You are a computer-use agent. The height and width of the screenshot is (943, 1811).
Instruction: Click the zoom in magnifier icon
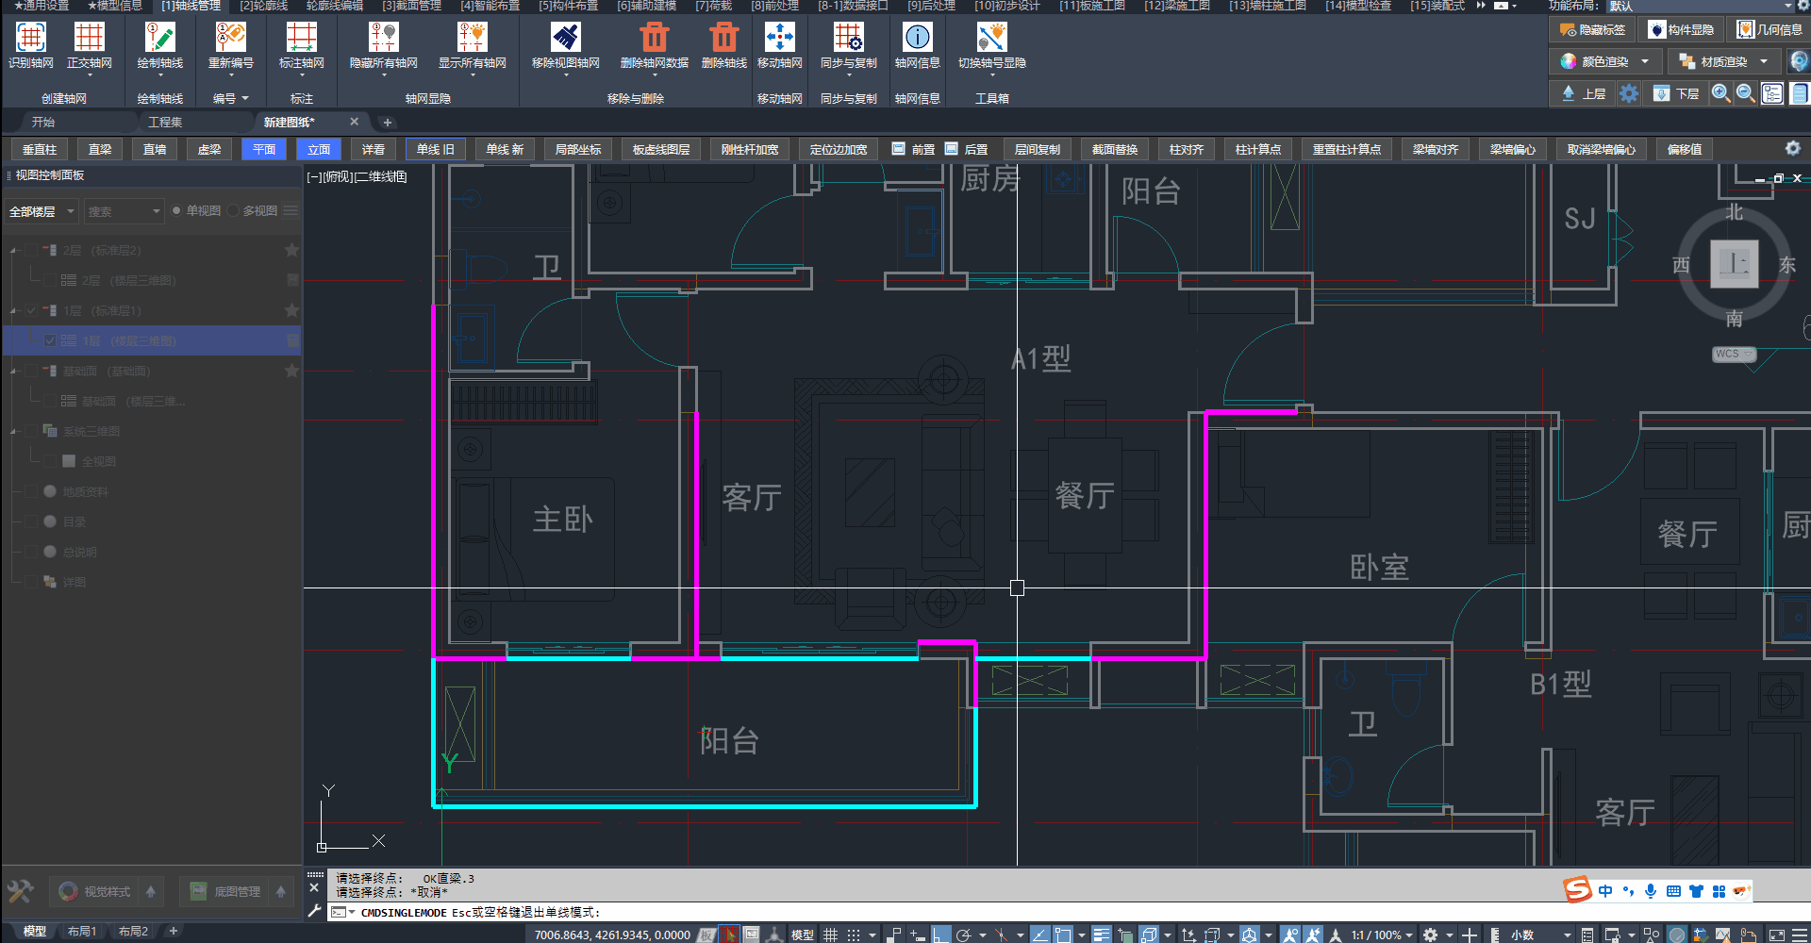[x=1720, y=93]
